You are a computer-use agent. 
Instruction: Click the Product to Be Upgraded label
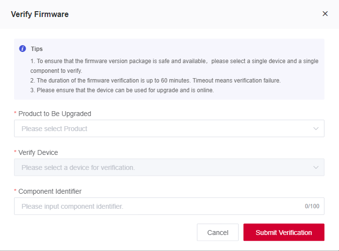point(55,114)
